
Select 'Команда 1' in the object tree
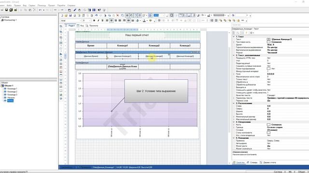(x=12, y=88)
